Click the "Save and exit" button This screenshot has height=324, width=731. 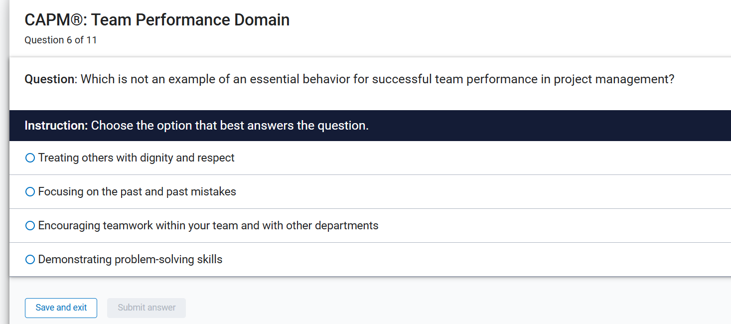61,308
